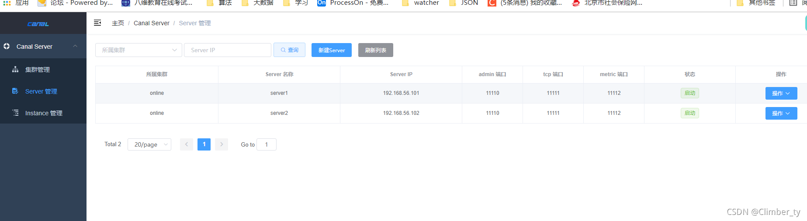This screenshot has width=807, height=221.
Task: Click the Canal Server breadcrumb
Action: pyautogui.click(x=152, y=23)
